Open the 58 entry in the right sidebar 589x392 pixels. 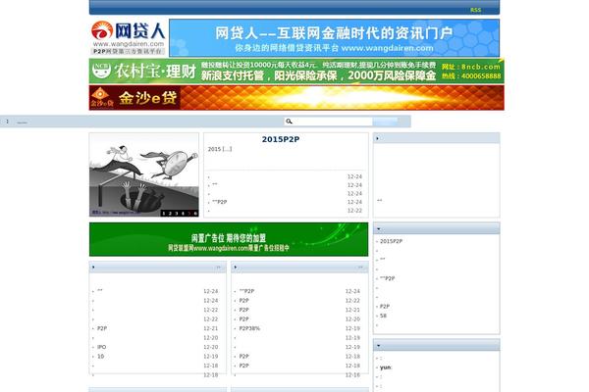click(383, 316)
